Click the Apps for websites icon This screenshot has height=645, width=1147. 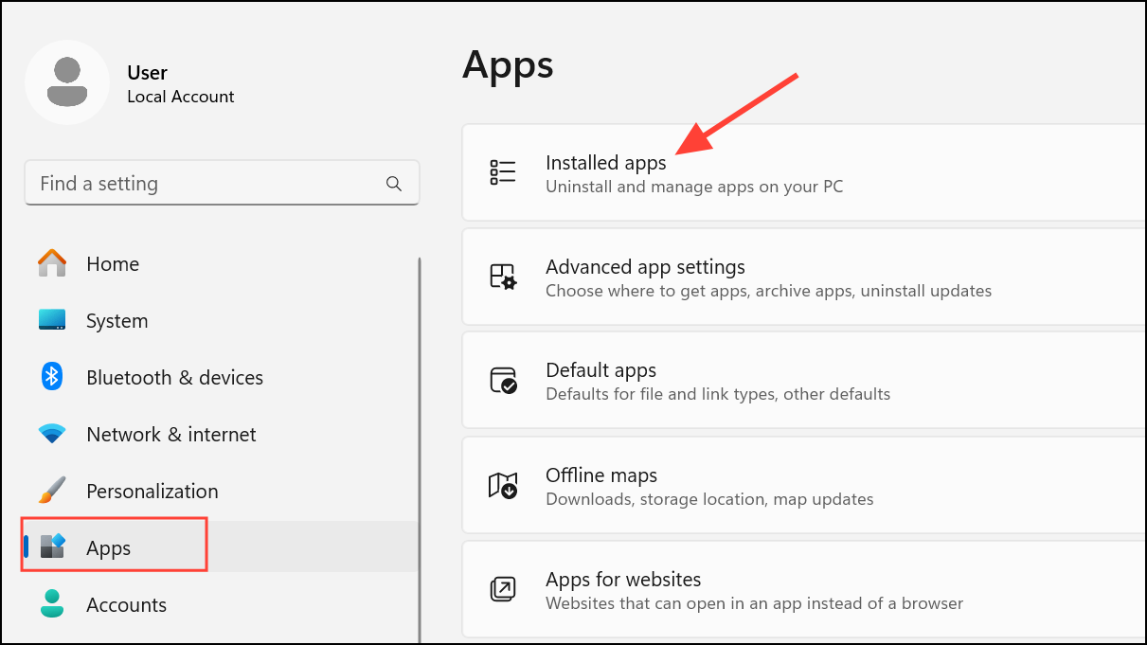click(x=503, y=589)
